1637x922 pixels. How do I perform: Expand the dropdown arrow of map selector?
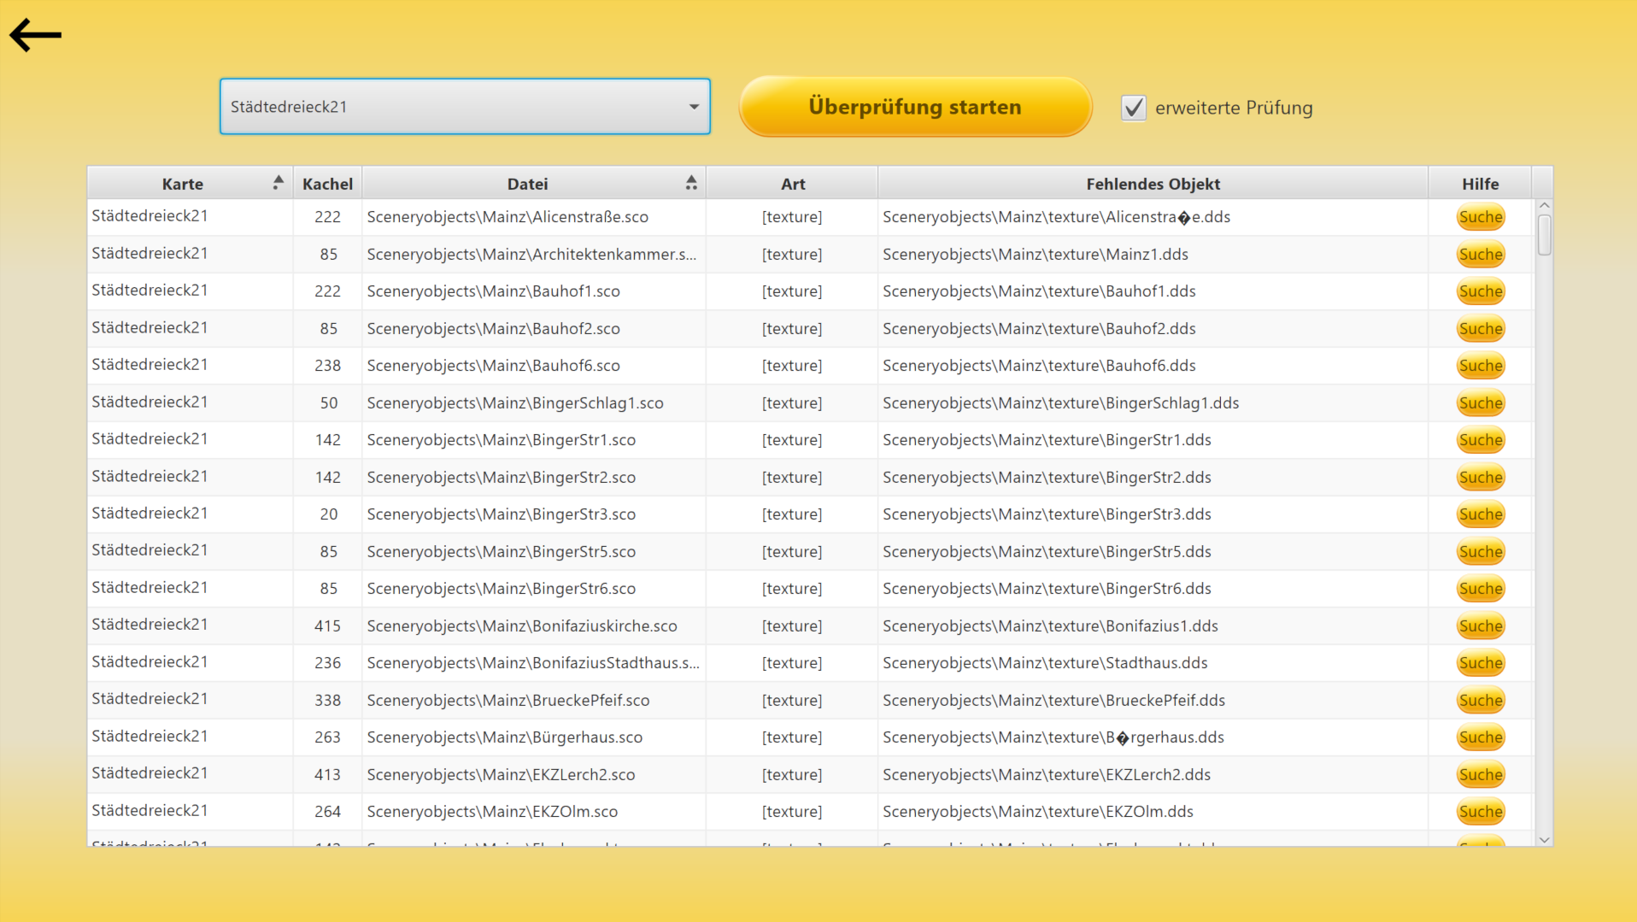pyautogui.click(x=694, y=107)
